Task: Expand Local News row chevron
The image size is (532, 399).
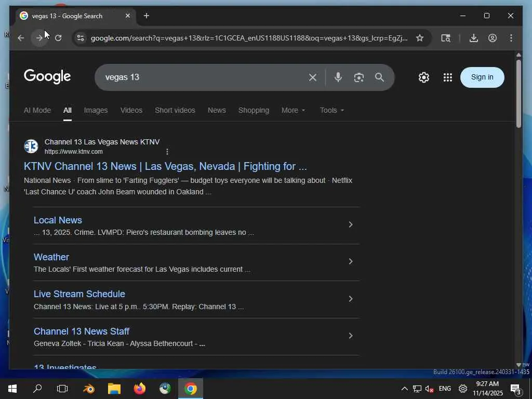Action: tap(351, 224)
